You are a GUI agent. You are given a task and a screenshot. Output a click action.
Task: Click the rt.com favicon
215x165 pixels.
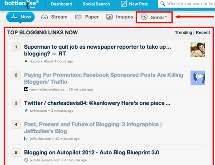26,61
